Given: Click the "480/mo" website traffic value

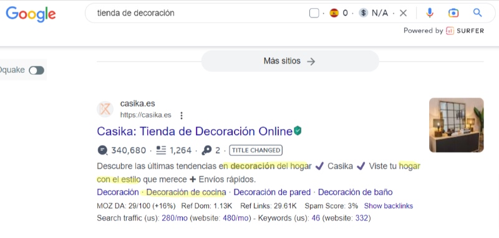Looking at the screenshot, I should (236, 218).
